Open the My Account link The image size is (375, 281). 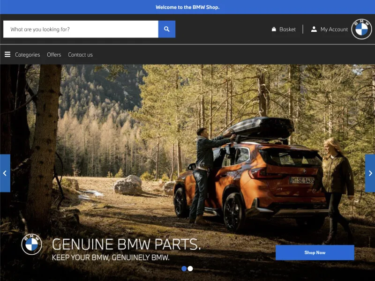pyautogui.click(x=334, y=29)
